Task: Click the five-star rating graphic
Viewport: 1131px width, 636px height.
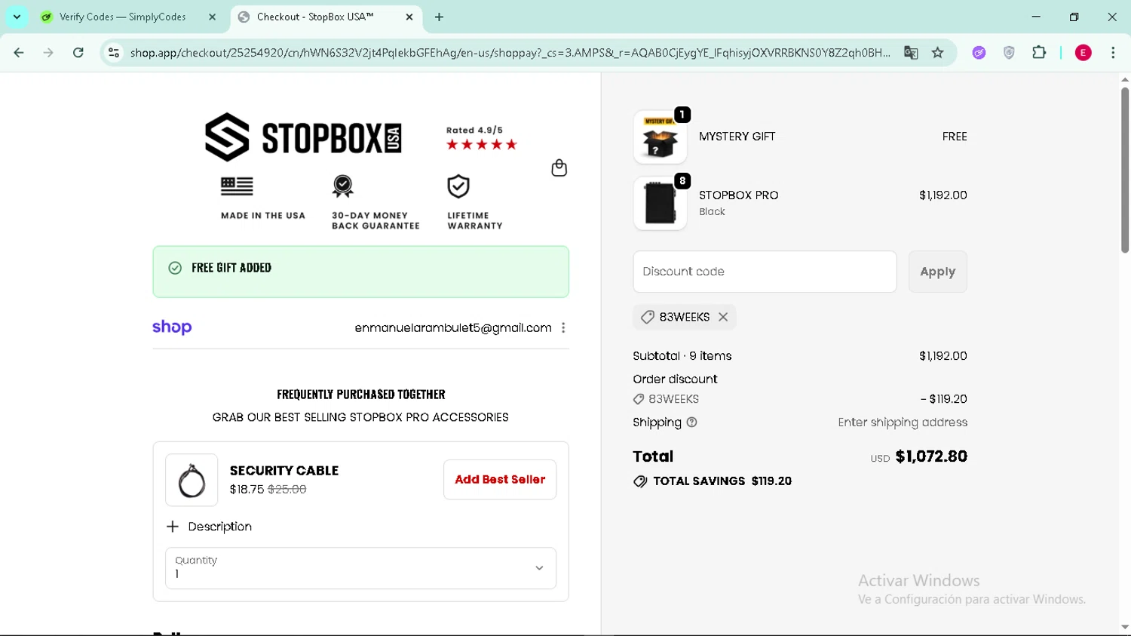Action: pos(482,145)
